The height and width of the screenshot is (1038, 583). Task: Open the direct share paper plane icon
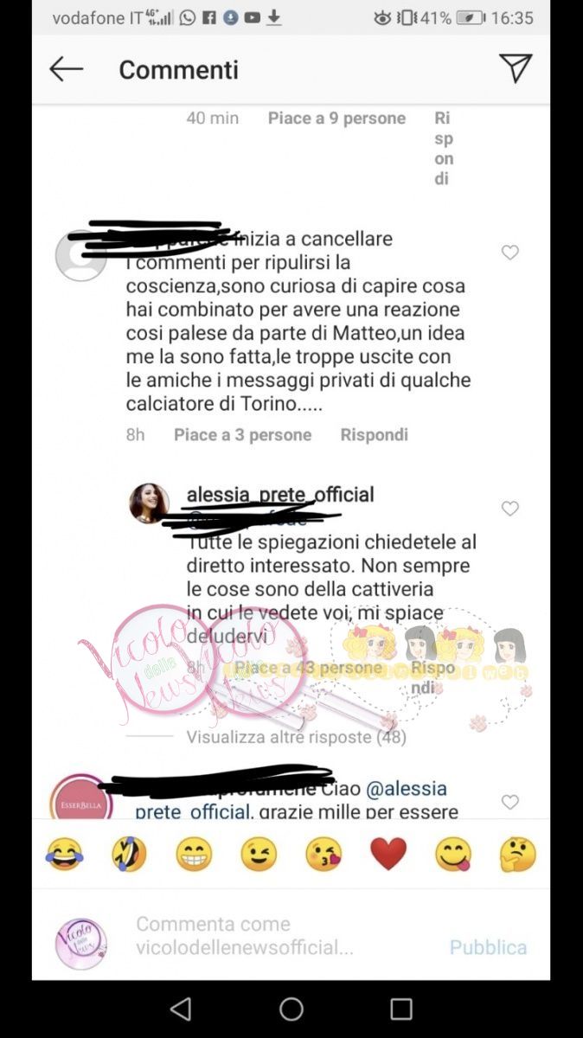click(516, 68)
